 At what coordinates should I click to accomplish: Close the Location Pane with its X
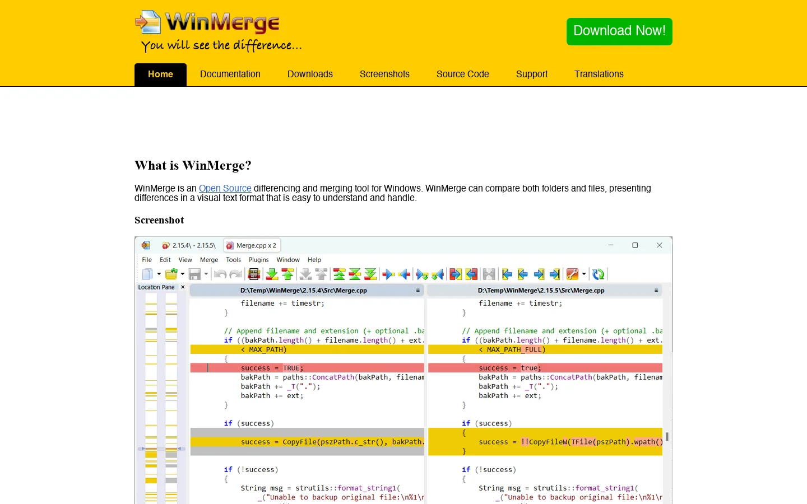183,287
